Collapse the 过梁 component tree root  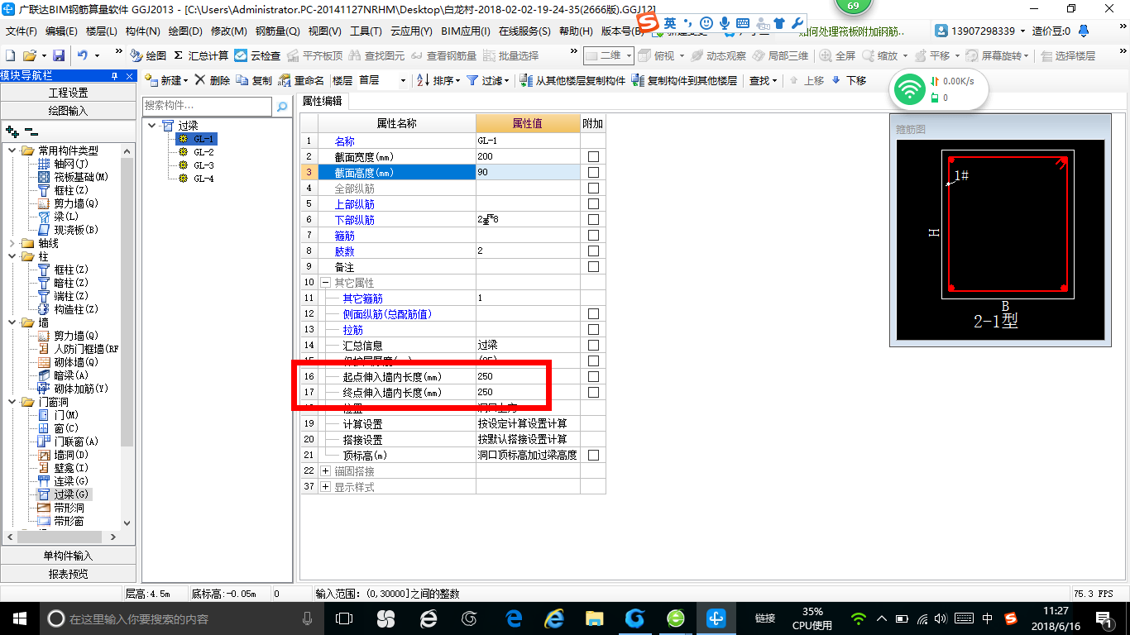[x=152, y=126]
